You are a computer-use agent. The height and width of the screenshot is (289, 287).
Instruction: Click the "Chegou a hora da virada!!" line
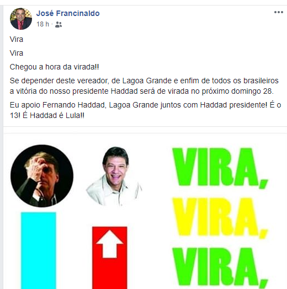55,67
